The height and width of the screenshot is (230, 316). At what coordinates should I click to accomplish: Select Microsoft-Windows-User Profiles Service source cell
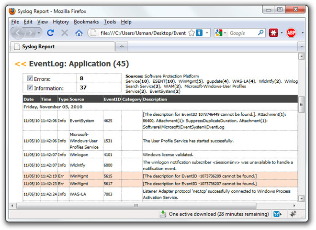point(86,141)
